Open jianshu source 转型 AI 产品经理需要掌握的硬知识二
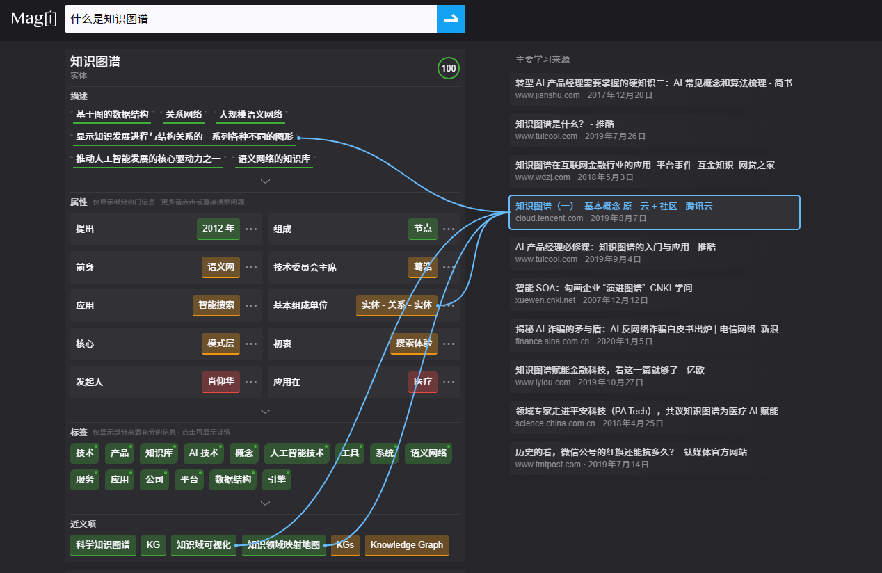The width and height of the screenshot is (882, 573). pos(655,89)
